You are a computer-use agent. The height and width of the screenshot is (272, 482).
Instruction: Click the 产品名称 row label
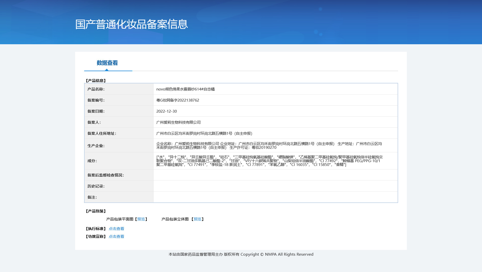[96, 89]
